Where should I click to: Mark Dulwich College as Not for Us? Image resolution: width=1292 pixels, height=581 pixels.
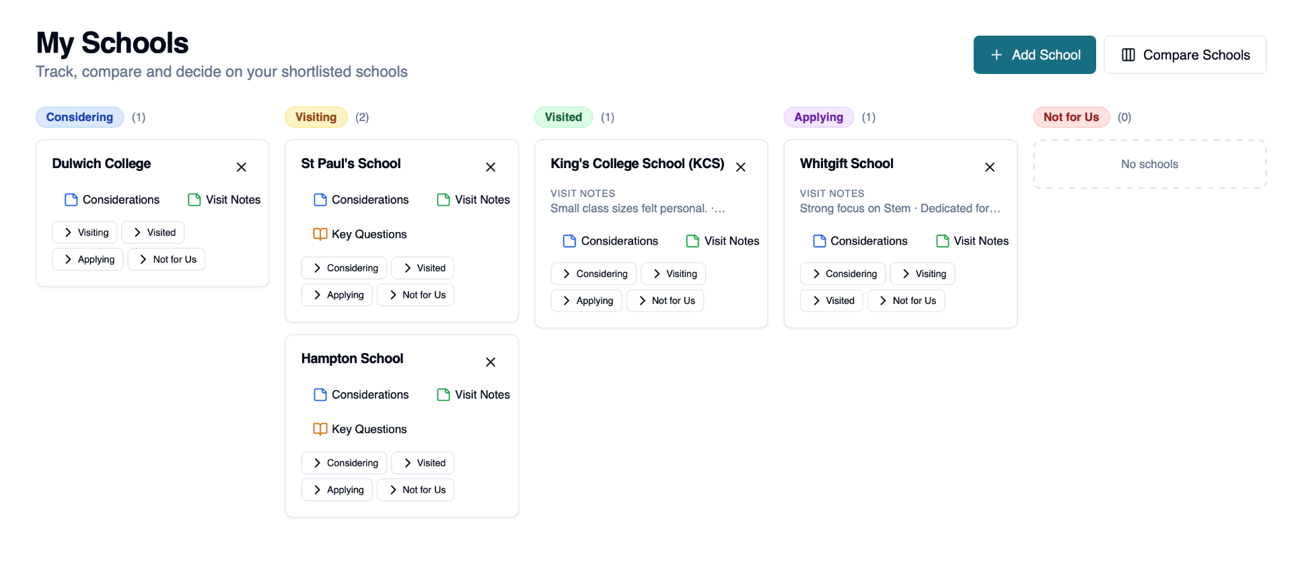coord(166,260)
